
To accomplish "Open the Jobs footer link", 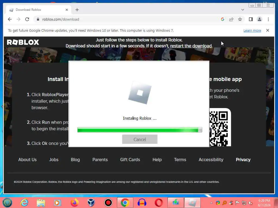I will coord(54,160).
